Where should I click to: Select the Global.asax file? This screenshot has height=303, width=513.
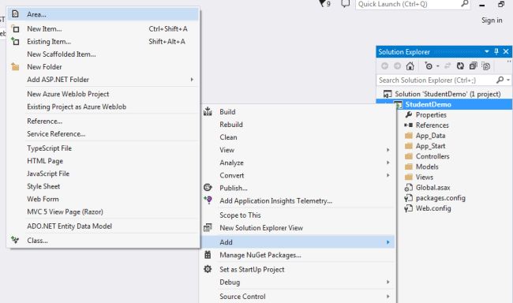[x=432, y=188]
